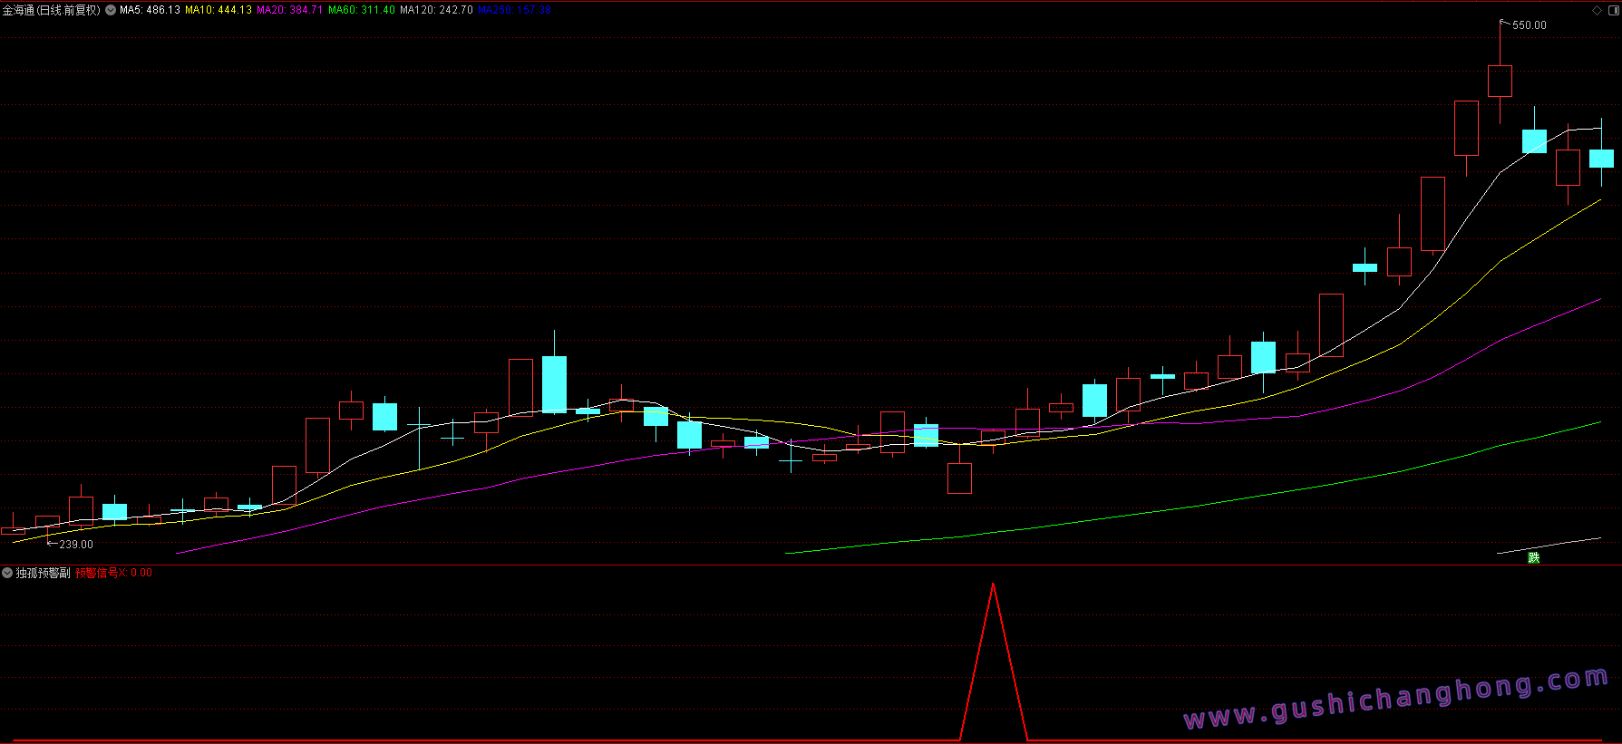
Task: Click the red warning signal spike peak
Action: pyautogui.click(x=994, y=585)
